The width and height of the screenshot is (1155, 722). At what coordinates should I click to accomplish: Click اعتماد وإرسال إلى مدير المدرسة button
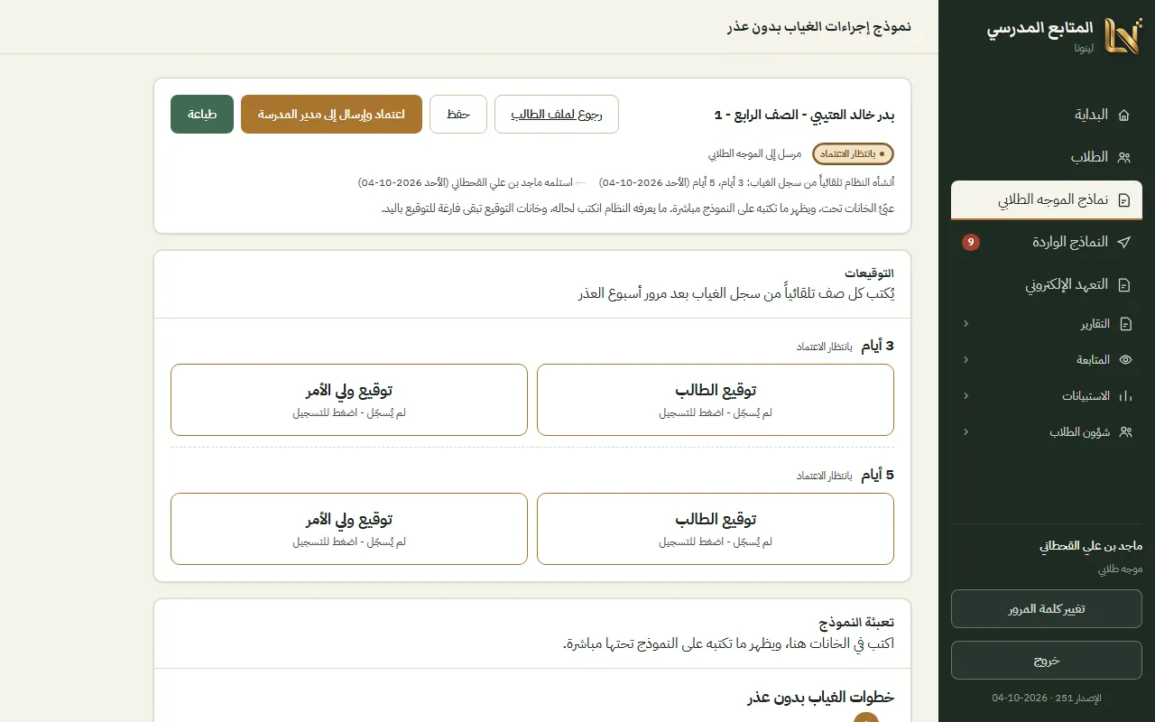tap(331, 114)
